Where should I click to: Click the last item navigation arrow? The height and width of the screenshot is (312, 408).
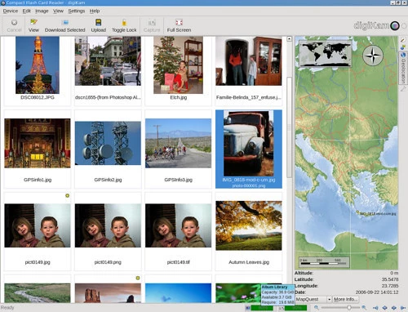pos(403,308)
